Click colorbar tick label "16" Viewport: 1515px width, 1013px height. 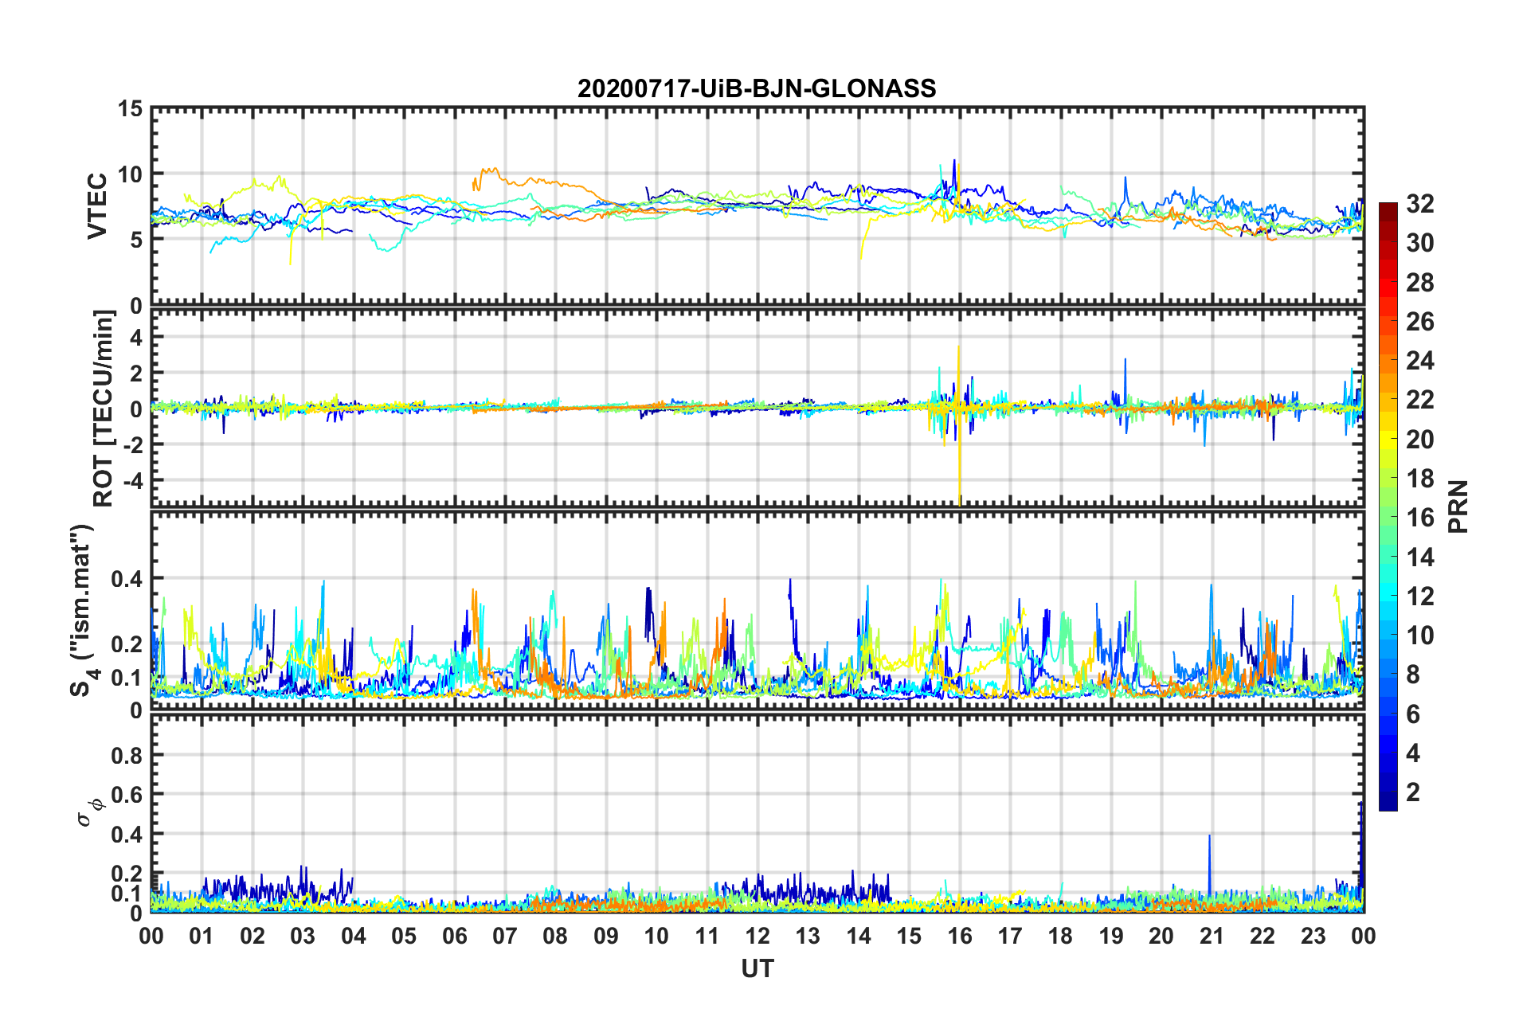coord(1420,518)
